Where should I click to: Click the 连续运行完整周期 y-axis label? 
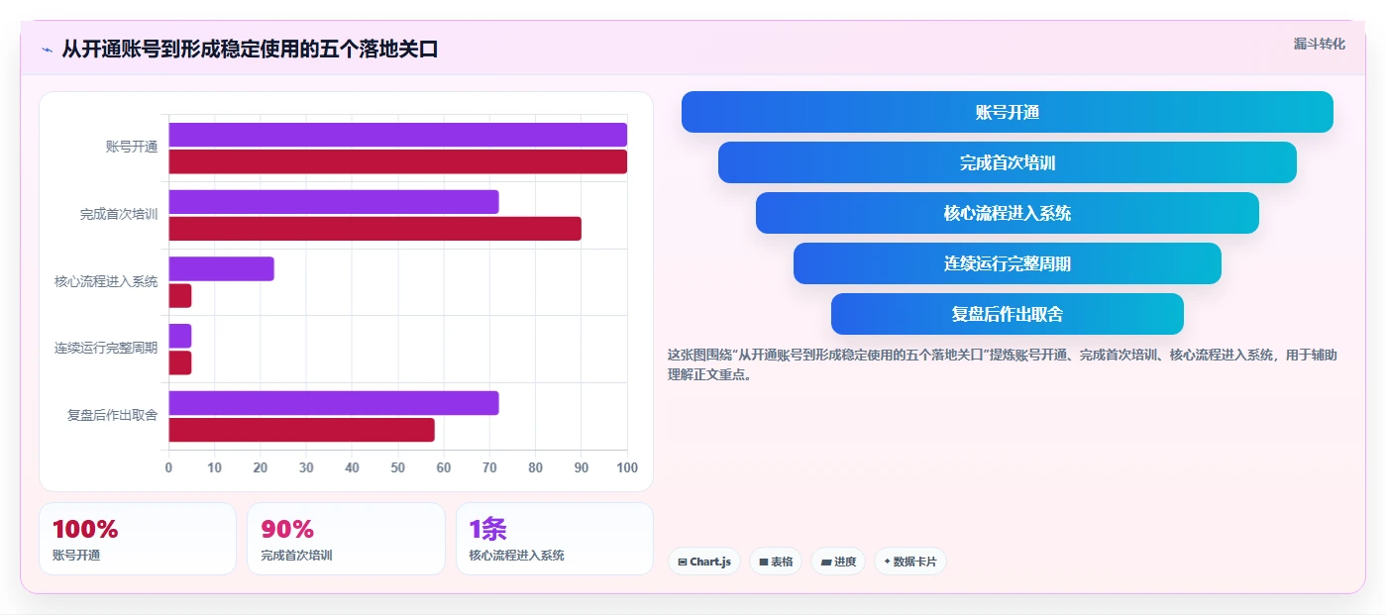(x=106, y=348)
